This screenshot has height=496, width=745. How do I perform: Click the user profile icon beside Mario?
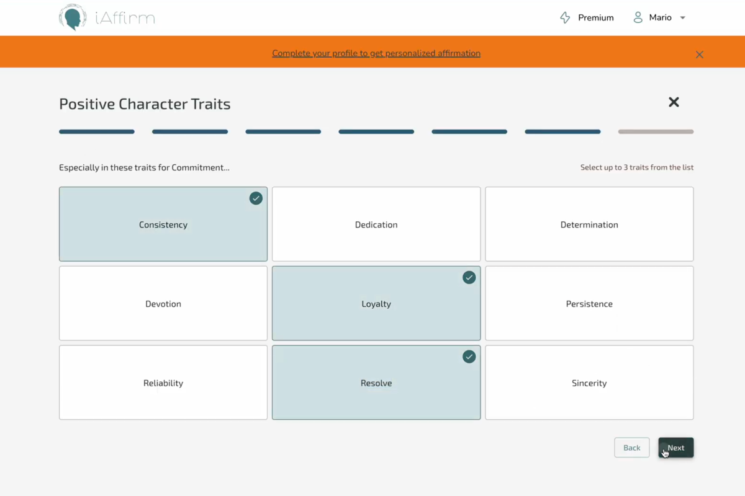pos(638,17)
